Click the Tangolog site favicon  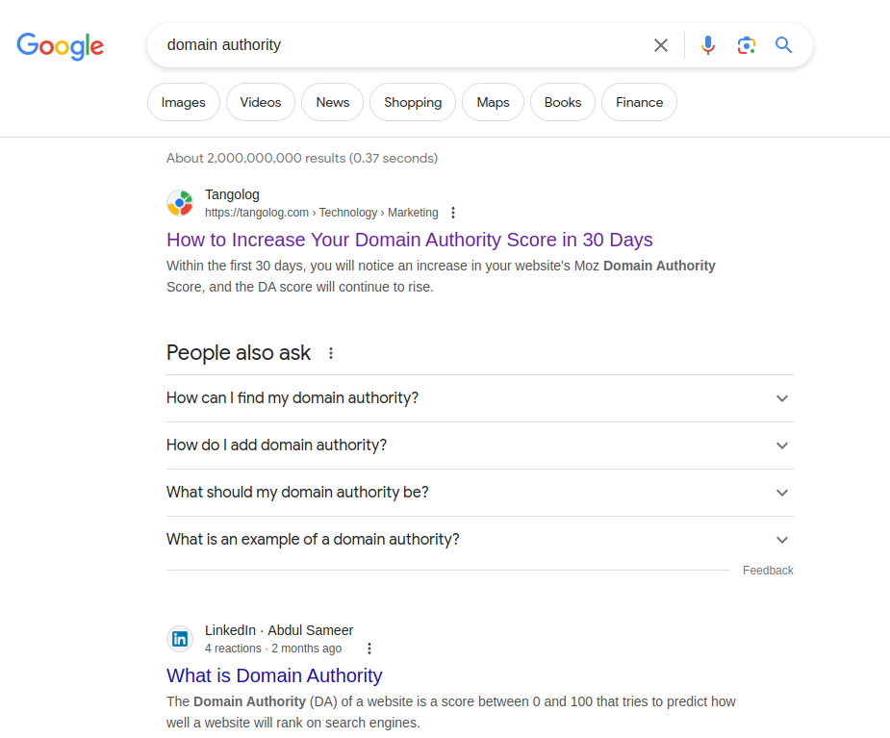coord(180,203)
